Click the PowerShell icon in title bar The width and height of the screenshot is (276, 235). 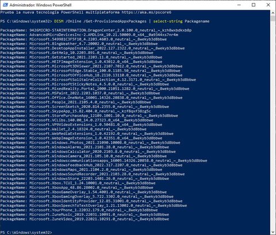(x=5, y=5)
